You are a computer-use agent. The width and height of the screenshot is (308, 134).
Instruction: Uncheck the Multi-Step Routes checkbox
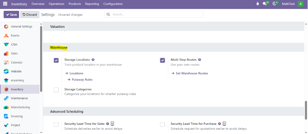tap(163, 60)
